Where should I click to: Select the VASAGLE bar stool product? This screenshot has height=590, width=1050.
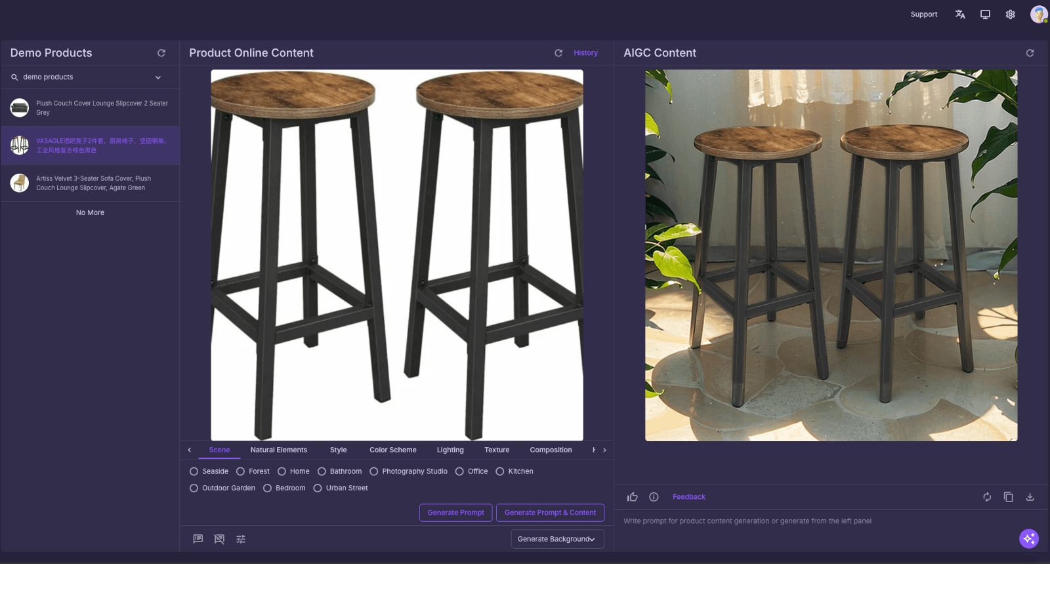point(90,145)
